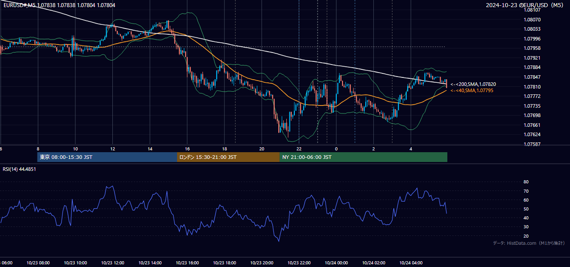Image resolution: width=570 pixels, height=267 pixels.
Task: Click the 10/23 20:00 date label
Action: tap(262, 263)
